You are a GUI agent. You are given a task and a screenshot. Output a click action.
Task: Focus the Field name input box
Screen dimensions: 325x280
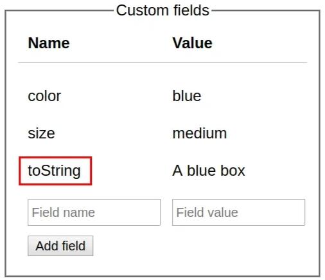94,212
